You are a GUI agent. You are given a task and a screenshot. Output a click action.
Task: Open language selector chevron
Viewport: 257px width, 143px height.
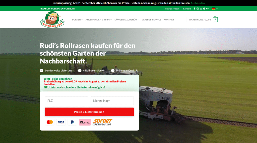point(217,9)
